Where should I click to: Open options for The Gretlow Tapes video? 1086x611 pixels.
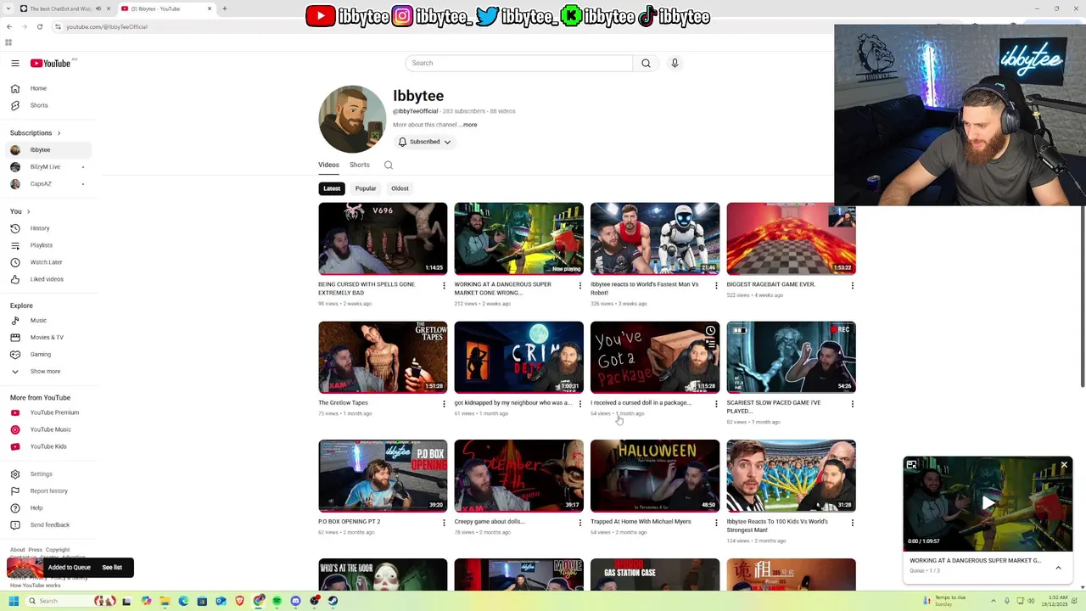click(444, 404)
